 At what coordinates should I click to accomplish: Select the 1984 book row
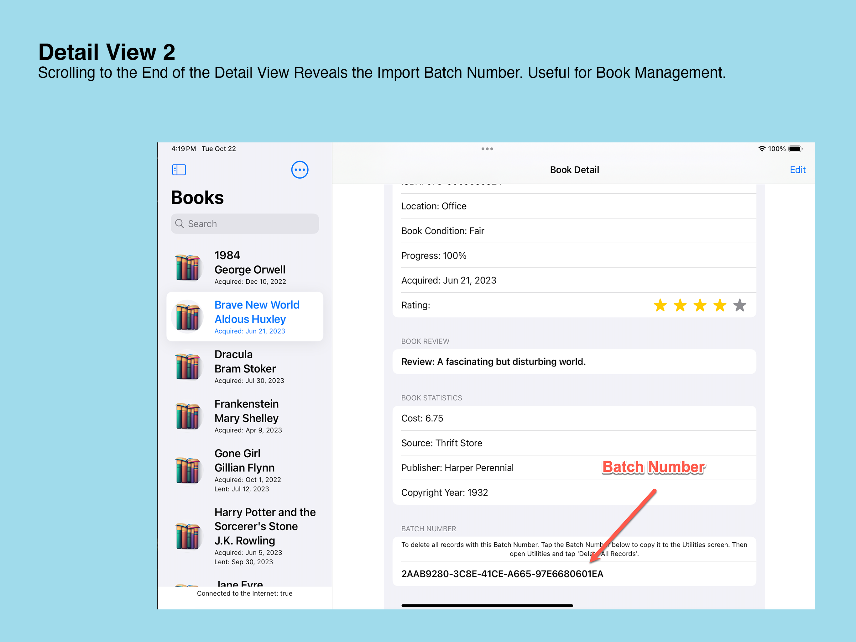click(x=245, y=267)
